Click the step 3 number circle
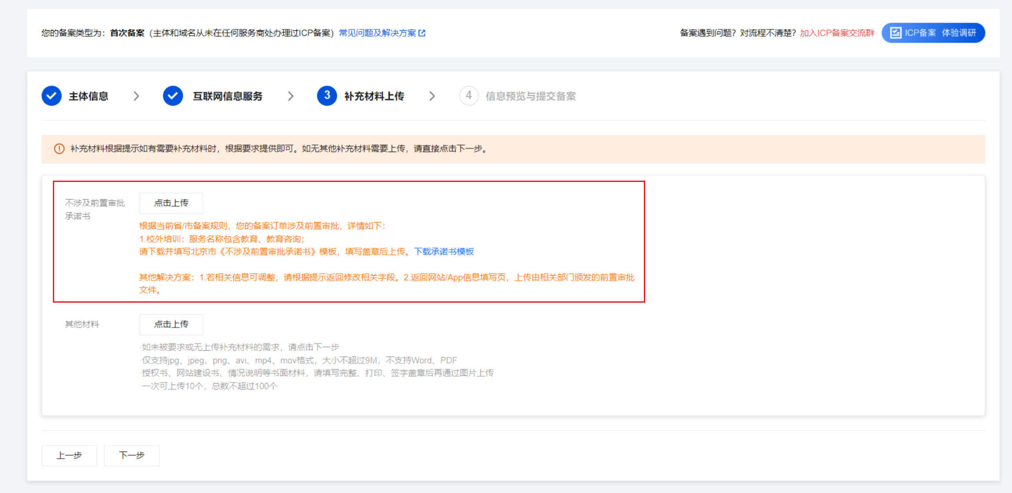This screenshot has width=1012, height=493. pyautogui.click(x=327, y=96)
